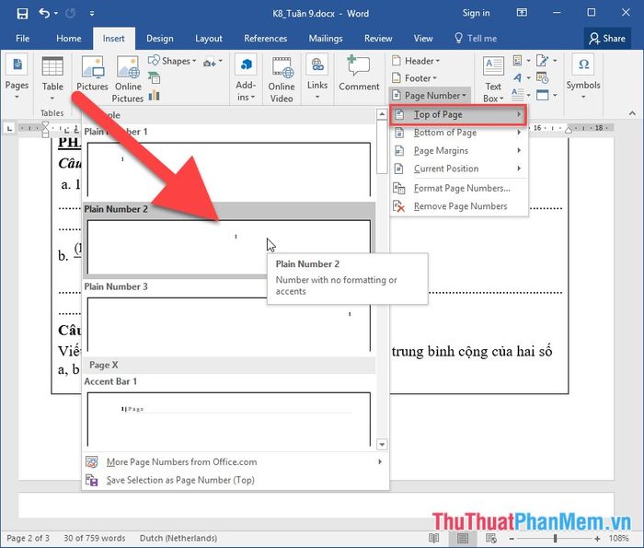Open the Screenshot dropdown
The height and width of the screenshot is (548, 644).
pyautogui.click(x=213, y=62)
